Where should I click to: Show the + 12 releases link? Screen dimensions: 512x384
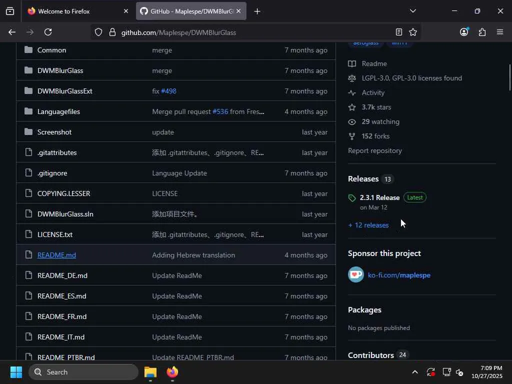368,225
